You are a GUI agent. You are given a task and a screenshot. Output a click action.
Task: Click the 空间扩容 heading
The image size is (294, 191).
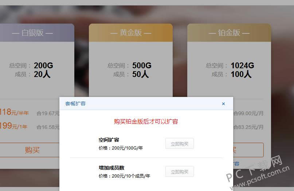pyautogui.click(x=109, y=140)
